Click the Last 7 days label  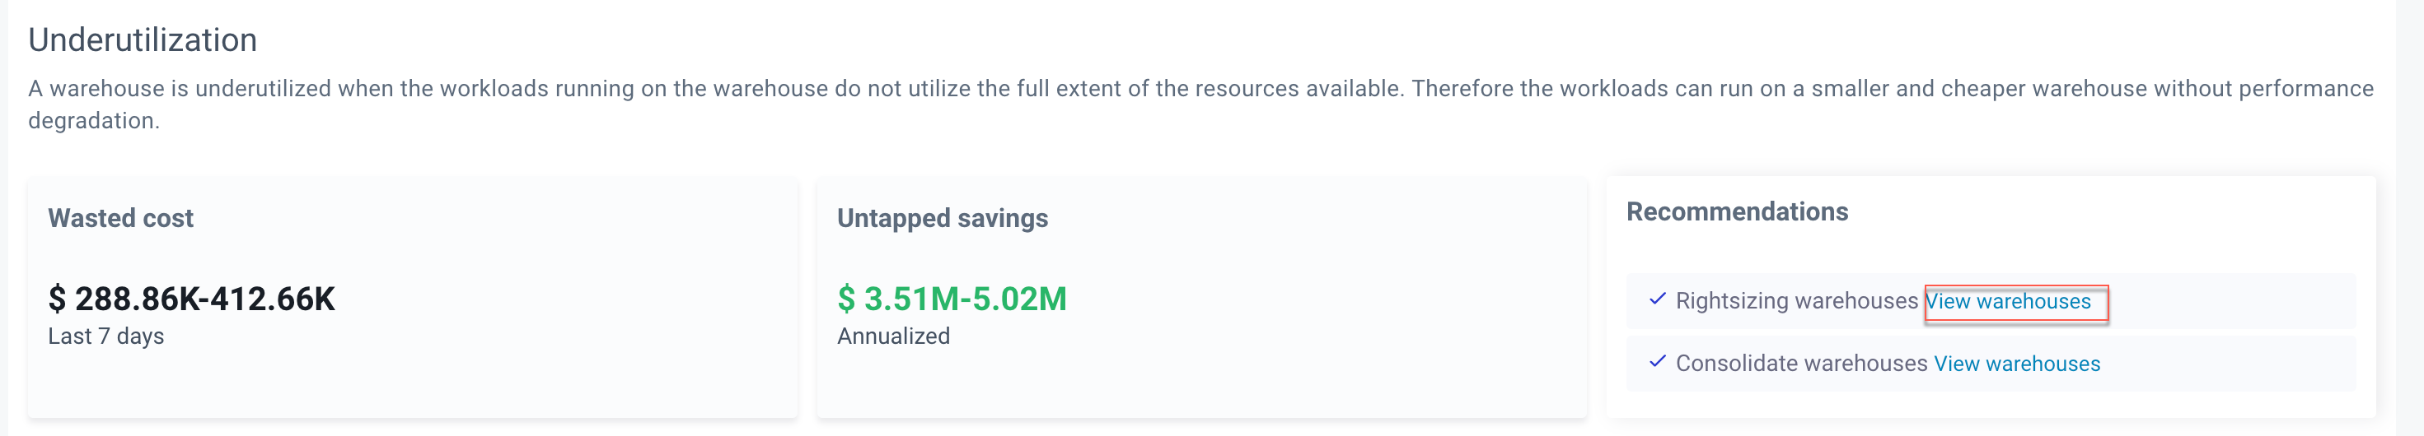click(105, 336)
